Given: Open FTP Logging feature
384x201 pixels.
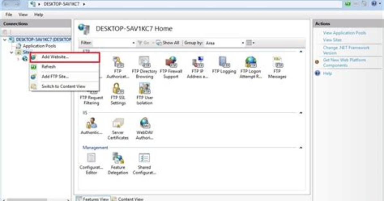Looking at the screenshot, I should click(224, 65).
